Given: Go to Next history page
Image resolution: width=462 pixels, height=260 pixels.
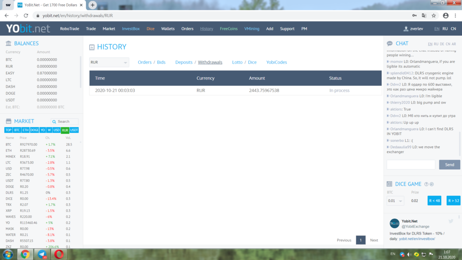Looking at the screenshot, I should [374, 240].
